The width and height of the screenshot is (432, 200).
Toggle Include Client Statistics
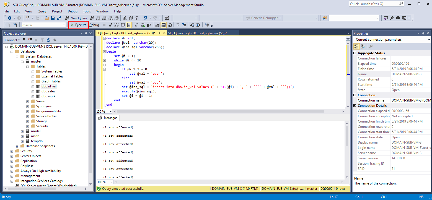[149, 25]
